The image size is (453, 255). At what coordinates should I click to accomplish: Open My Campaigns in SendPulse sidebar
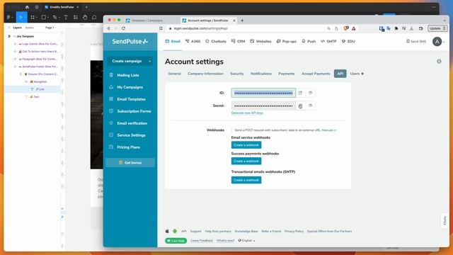coord(130,87)
